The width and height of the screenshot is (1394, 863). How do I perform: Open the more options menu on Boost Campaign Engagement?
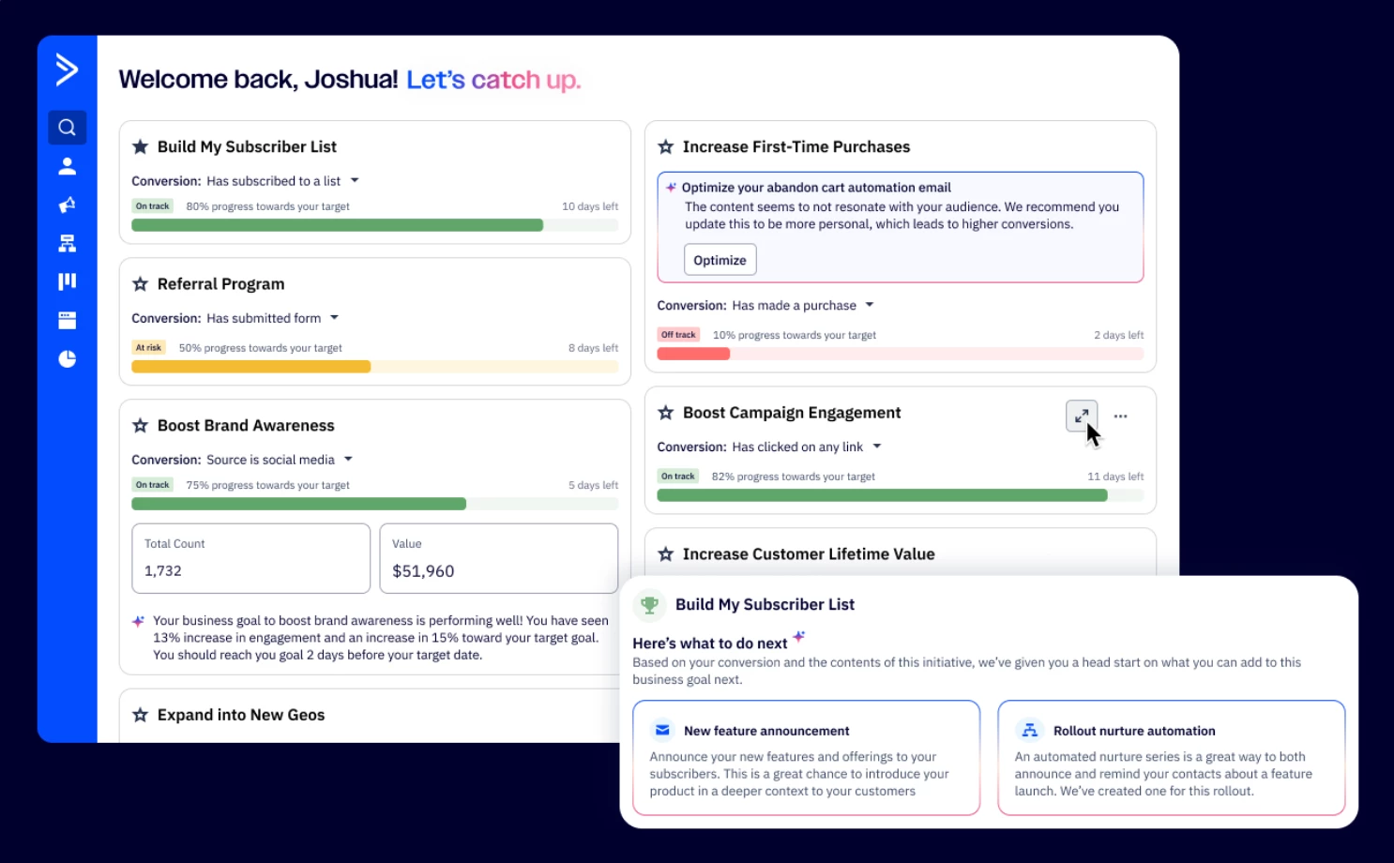coord(1120,416)
